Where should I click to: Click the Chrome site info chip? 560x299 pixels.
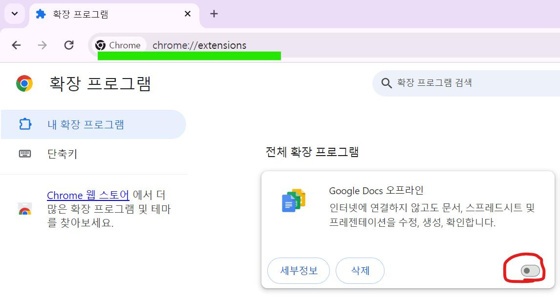click(x=119, y=45)
